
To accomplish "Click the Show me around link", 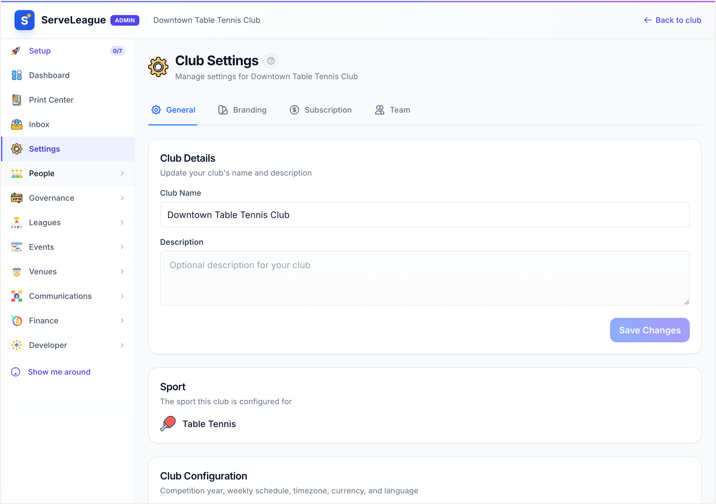I will (50, 372).
